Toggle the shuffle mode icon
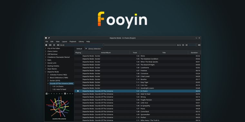The height and width of the screenshot is (122, 245). (x=186, y=45)
